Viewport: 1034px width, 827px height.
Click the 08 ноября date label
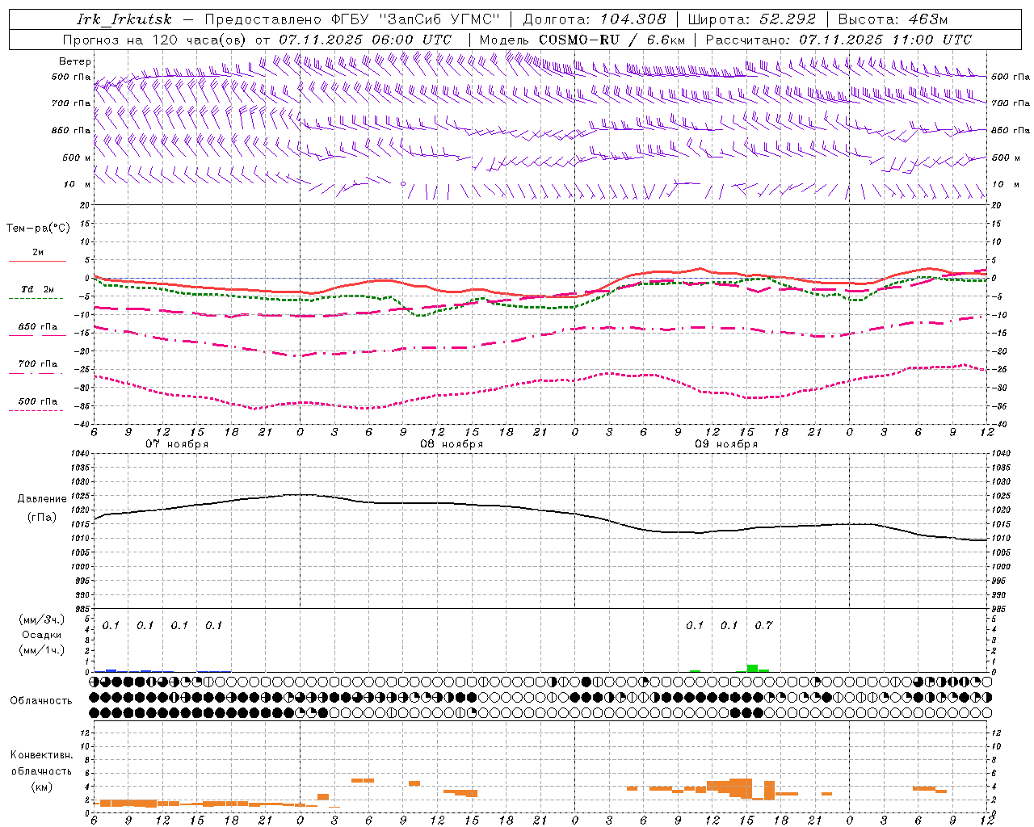click(452, 444)
